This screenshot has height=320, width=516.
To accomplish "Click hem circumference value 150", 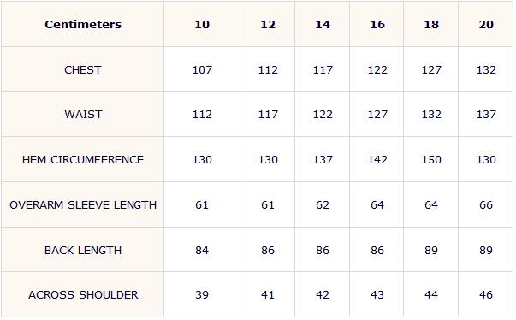I will (x=431, y=160).
